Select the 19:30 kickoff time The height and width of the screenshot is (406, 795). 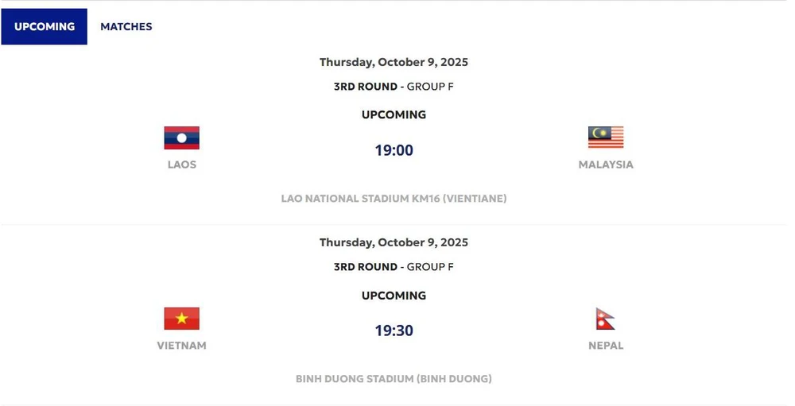click(394, 331)
